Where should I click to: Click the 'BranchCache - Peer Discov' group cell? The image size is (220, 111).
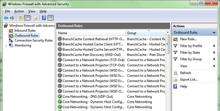[x=146, y=55]
